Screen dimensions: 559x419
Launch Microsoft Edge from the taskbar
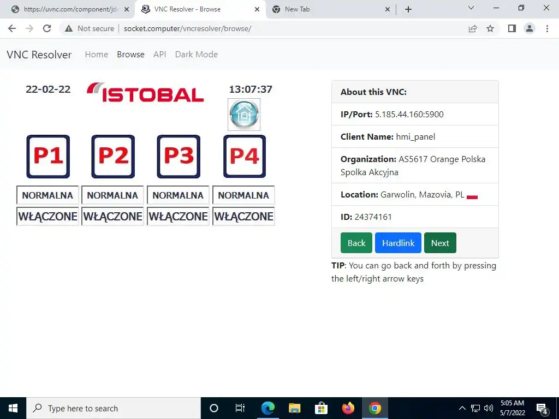267,408
